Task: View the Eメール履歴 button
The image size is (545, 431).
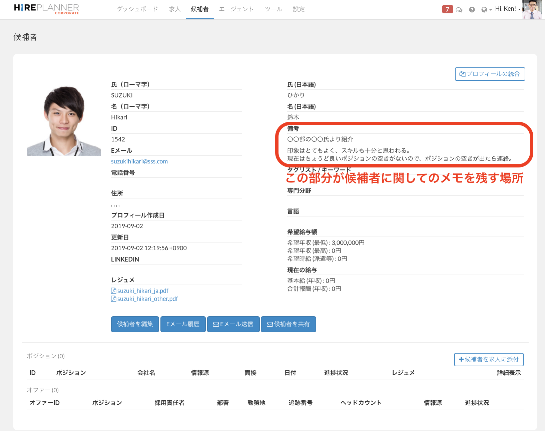Action: pos(183,324)
